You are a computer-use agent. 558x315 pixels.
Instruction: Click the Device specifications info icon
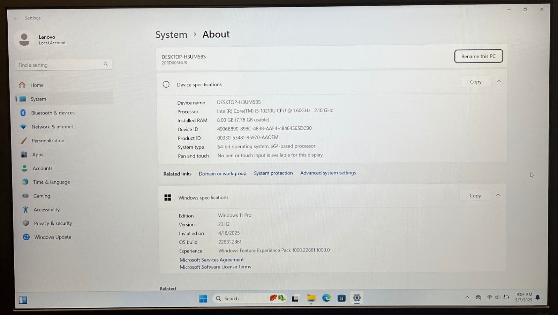point(166,84)
